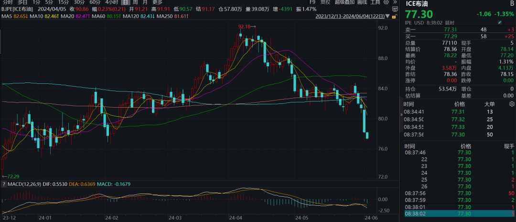Click 开盘 value 78.14
Viewport: 516px width, 222px height.
coord(507,49)
